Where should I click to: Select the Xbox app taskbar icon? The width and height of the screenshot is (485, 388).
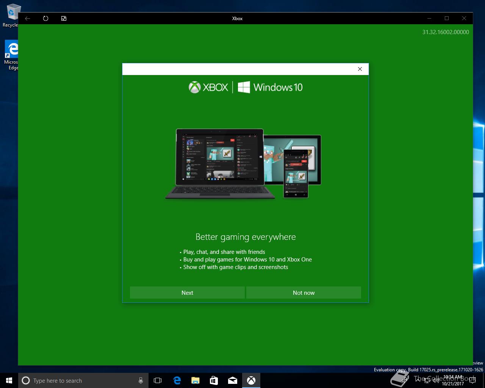(x=251, y=380)
